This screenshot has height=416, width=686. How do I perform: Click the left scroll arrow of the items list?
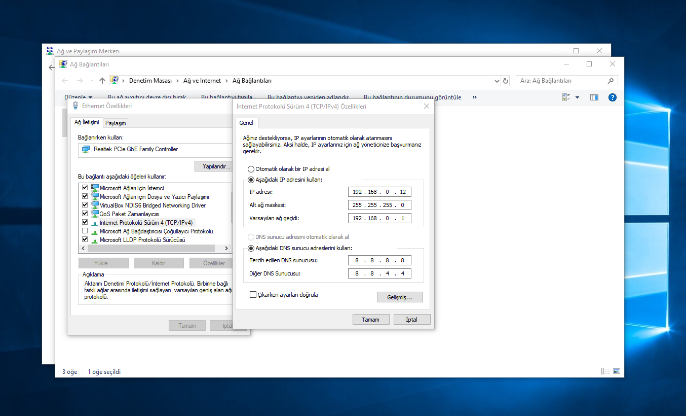tap(83, 249)
